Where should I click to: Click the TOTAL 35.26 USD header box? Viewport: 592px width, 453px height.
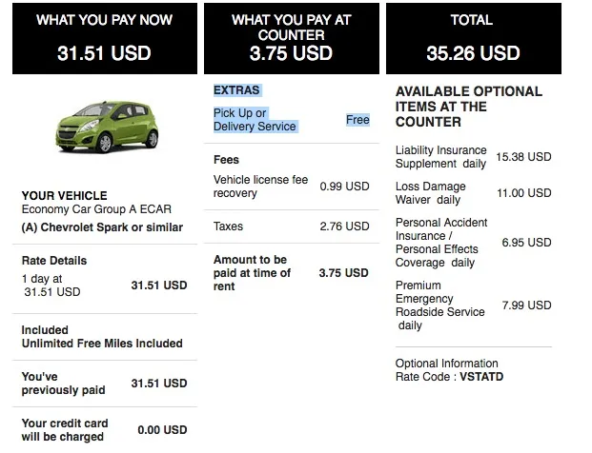click(474, 38)
